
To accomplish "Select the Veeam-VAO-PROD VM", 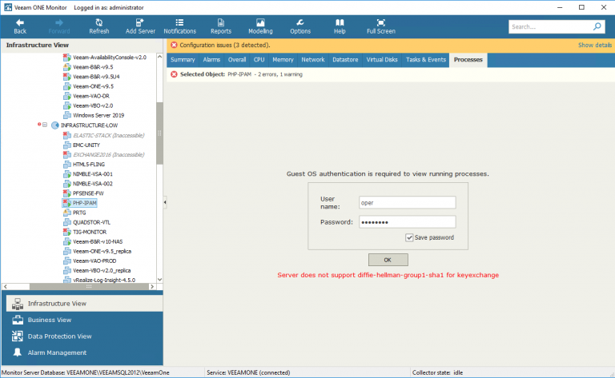I will [x=94, y=261].
